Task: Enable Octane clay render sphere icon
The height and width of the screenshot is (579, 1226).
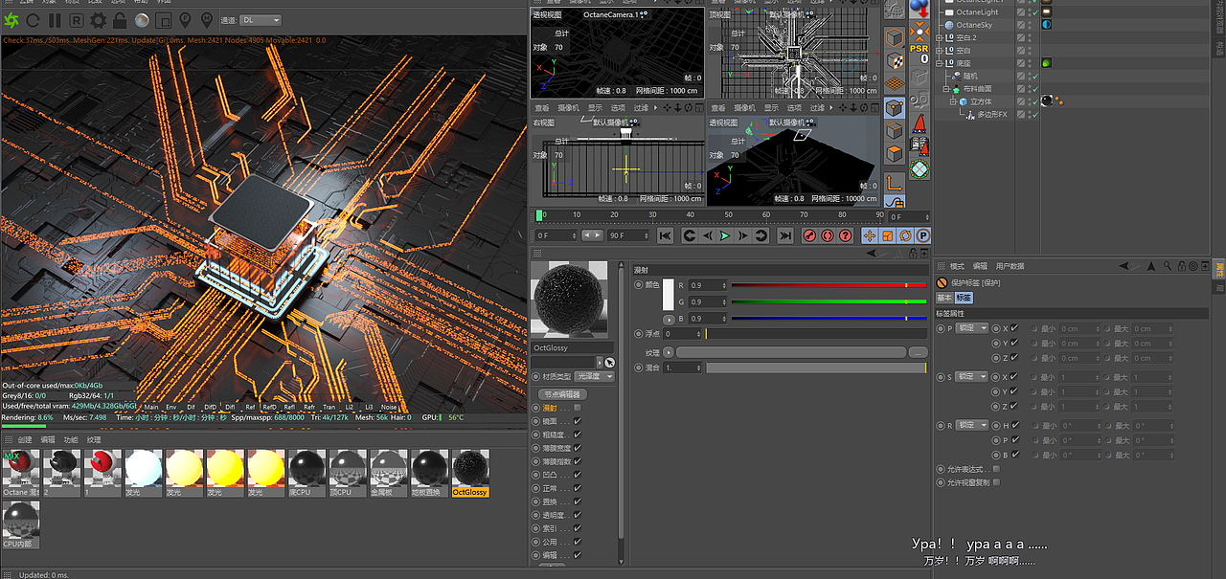Action: point(142,20)
